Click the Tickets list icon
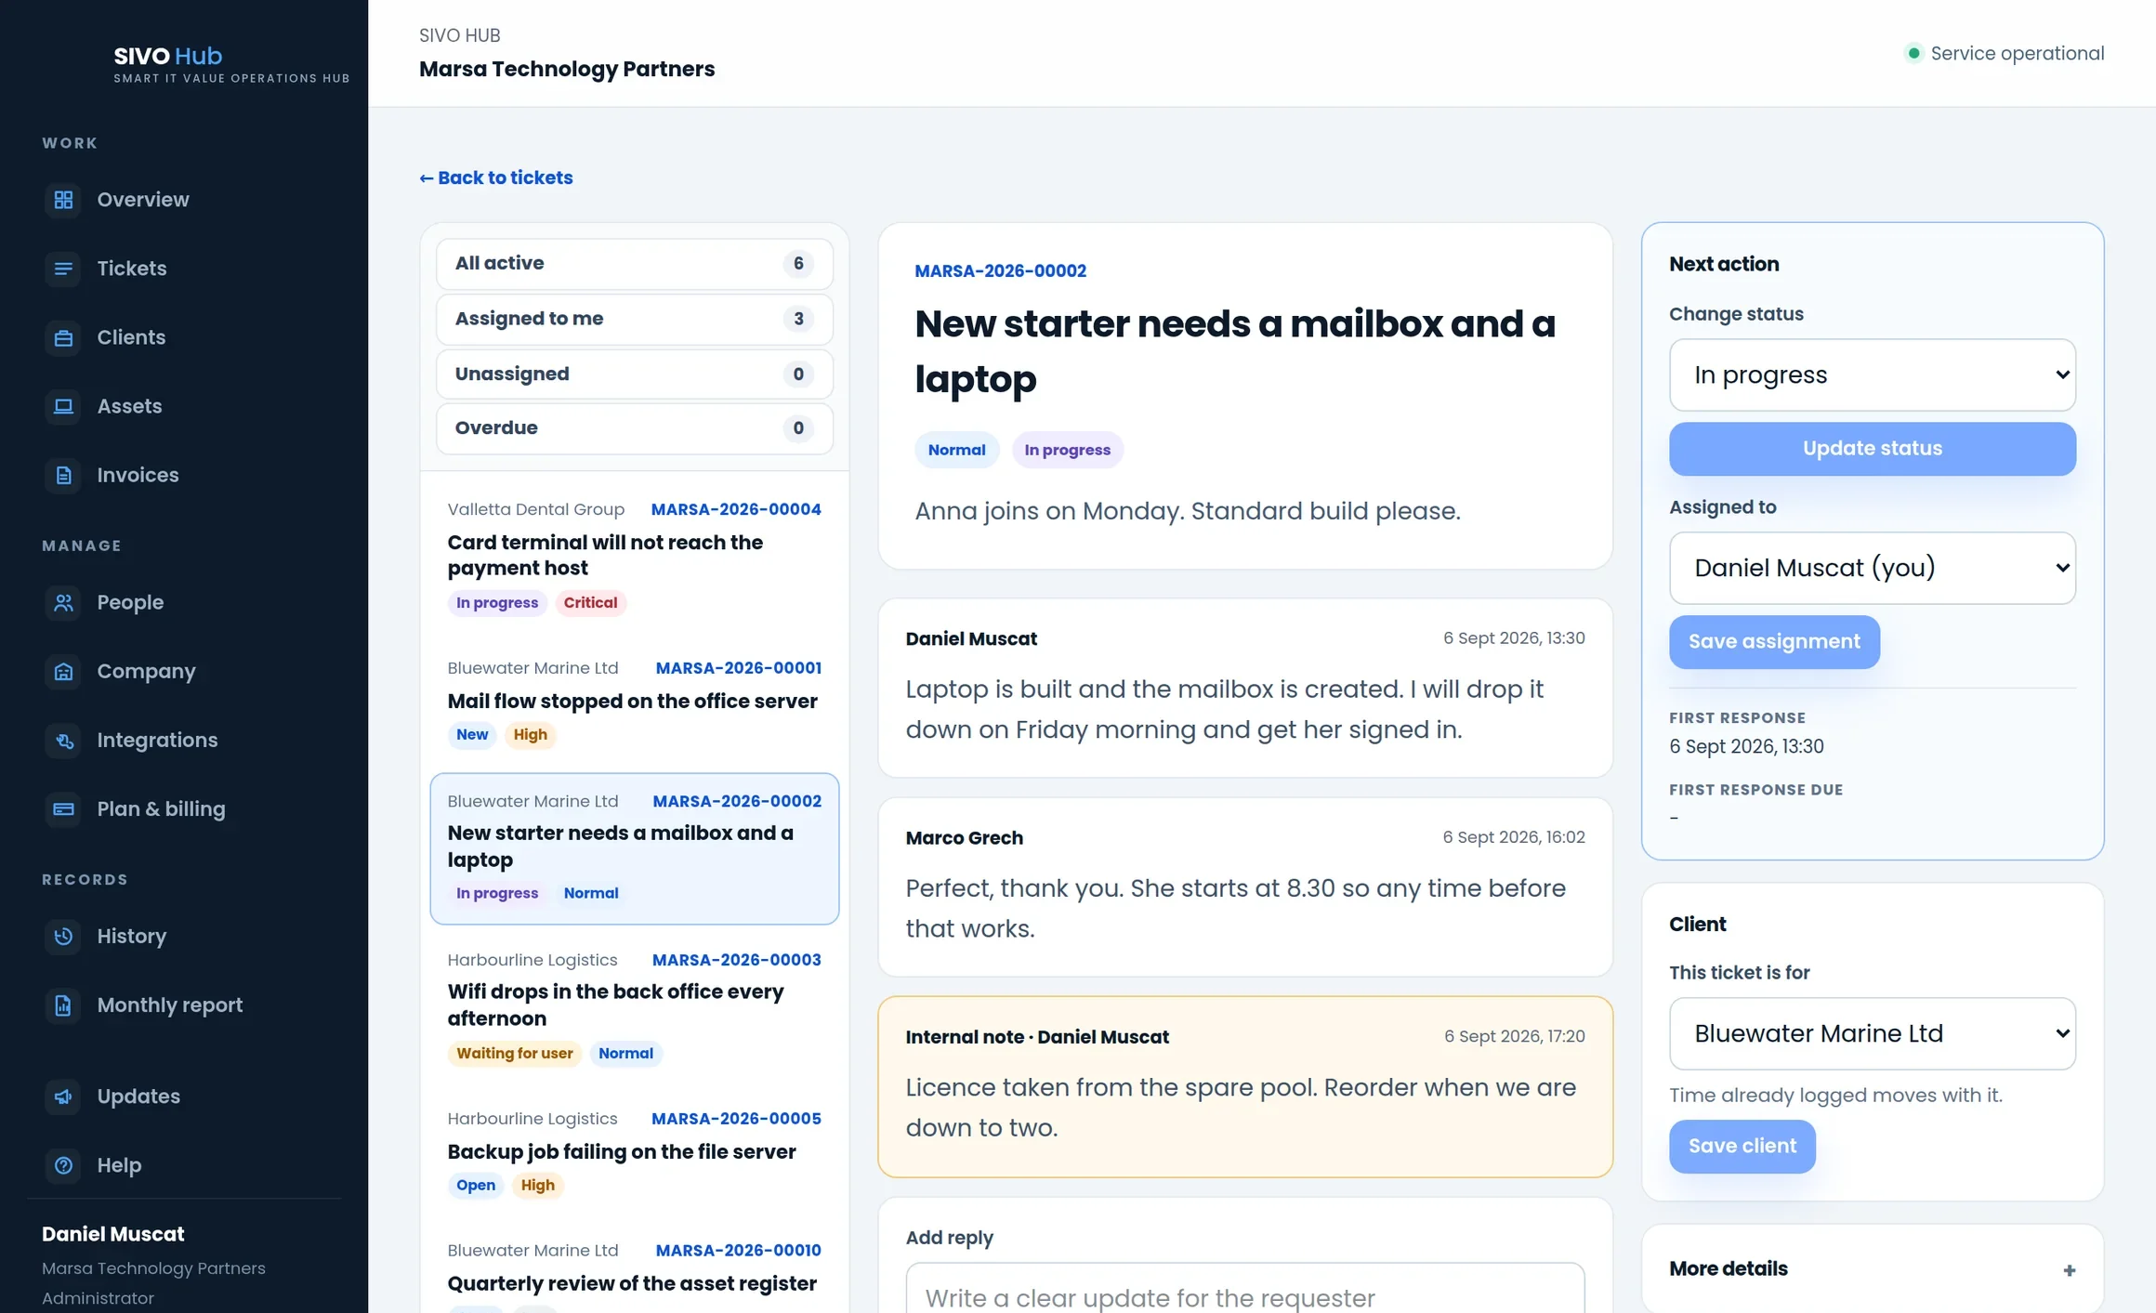Image resolution: width=2156 pixels, height=1313 pixels. [x=63, y=269]
